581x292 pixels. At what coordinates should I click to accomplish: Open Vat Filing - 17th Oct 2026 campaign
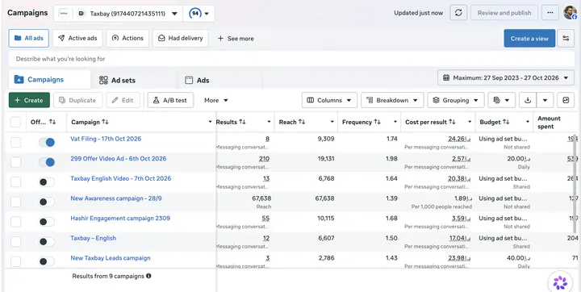tap(106, 139)
